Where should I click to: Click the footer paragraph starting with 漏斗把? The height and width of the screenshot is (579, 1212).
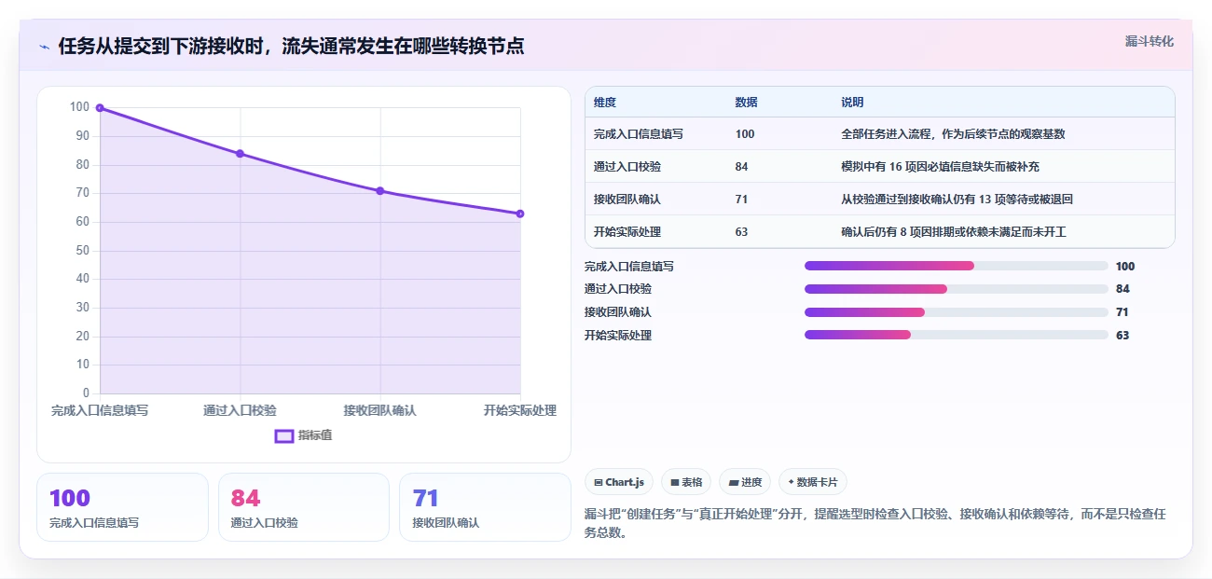click(875, 524)
